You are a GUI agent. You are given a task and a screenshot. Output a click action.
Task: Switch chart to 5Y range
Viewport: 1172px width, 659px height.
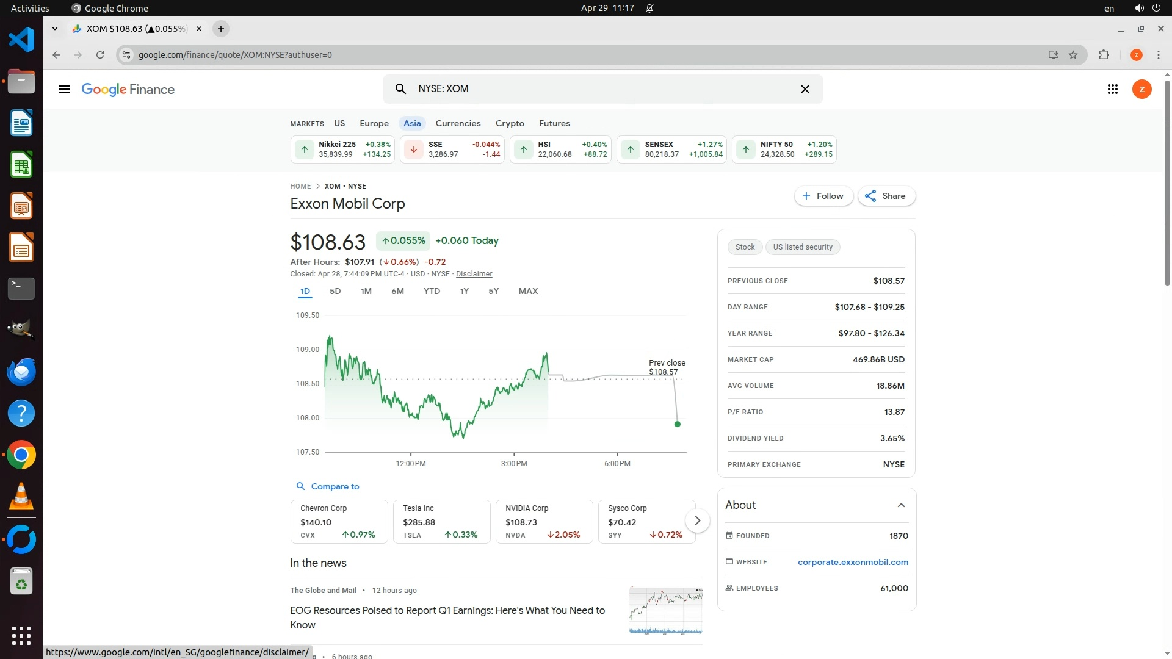493,291
